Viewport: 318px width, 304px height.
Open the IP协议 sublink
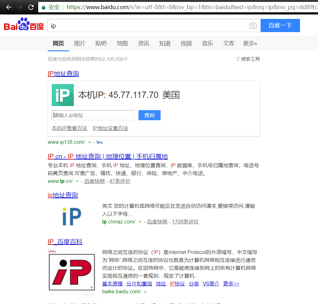pos(177,284)
